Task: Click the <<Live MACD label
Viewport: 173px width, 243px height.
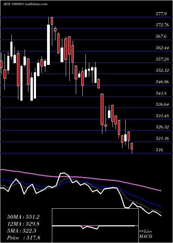Action: pos(146,234)
